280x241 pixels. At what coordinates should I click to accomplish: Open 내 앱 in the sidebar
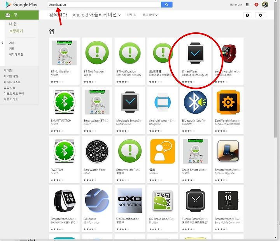pyautogui.click(x=13, y=24)
